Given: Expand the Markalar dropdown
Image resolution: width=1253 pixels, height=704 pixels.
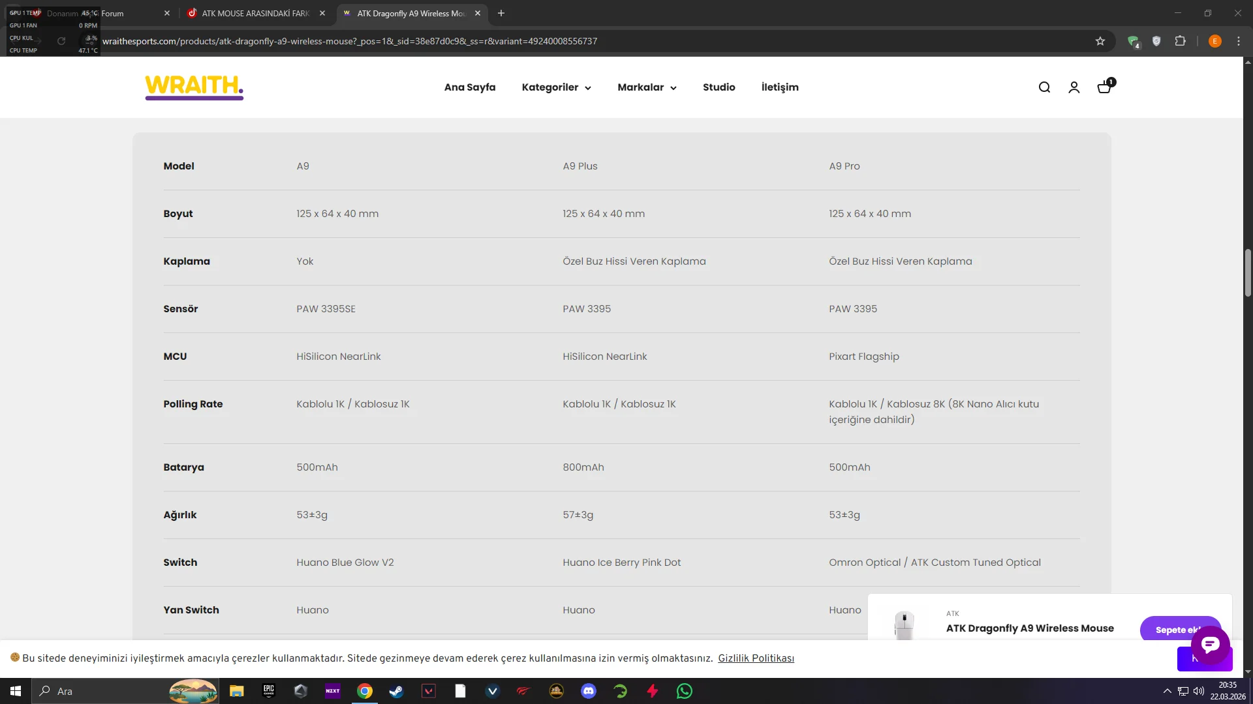Looking at the screenshot, I should pyautogui.click(x=647, y=87).
